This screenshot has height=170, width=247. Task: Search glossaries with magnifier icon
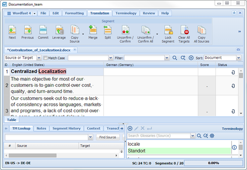[199, 136]
